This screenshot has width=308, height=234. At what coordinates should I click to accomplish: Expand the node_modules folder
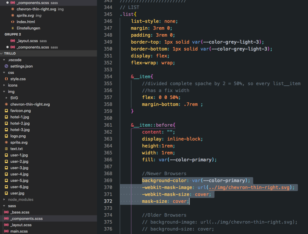point(4,199)
